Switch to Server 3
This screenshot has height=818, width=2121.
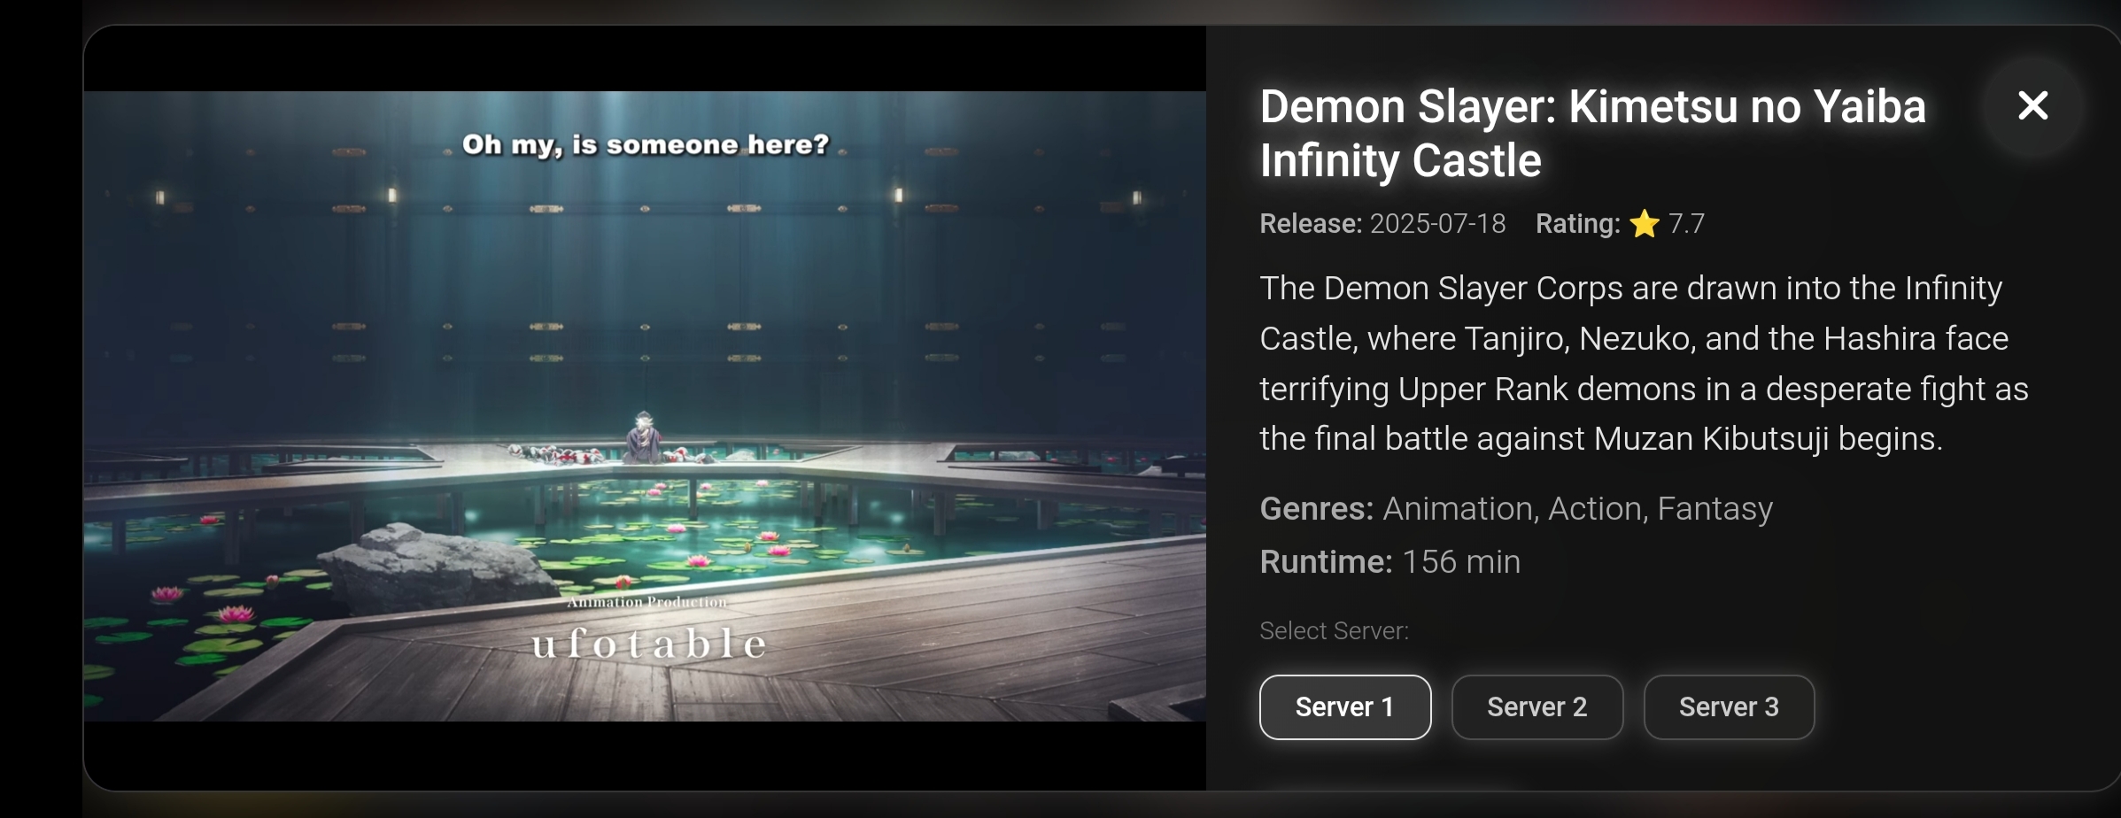[x=1729, y=707]
